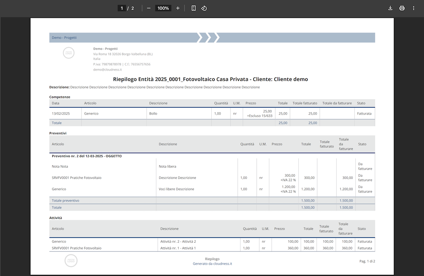Click the fit to page icon

[x=194, y=8]
